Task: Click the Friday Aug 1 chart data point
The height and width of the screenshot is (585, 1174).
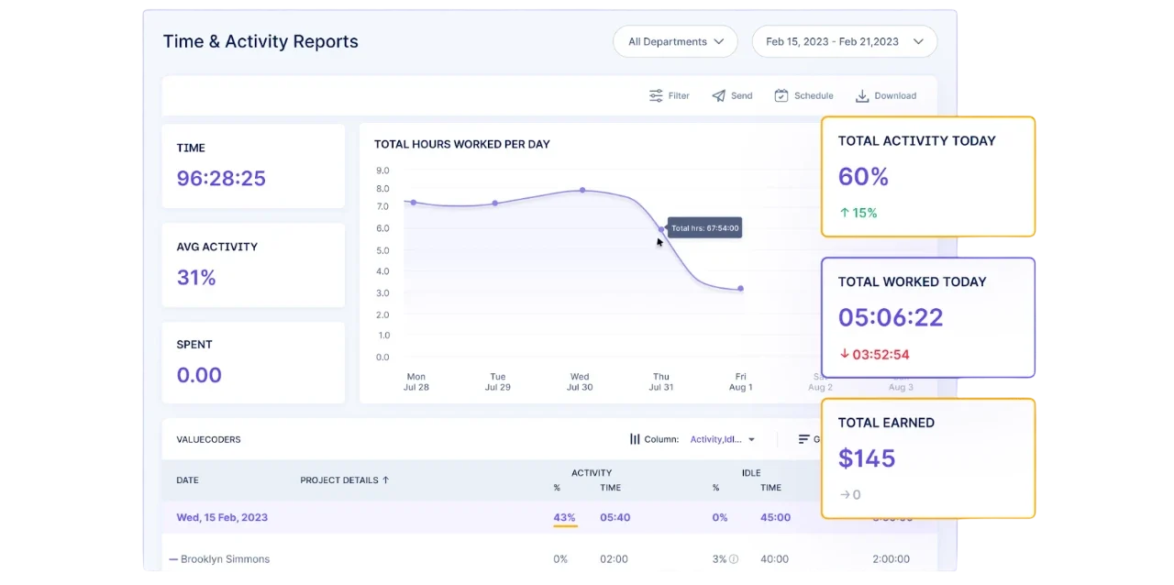Action: pyautogui.click(x=740, y=289)
